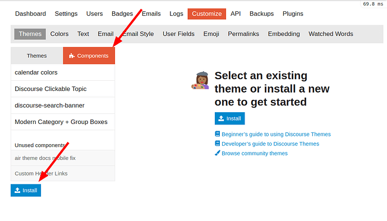
Task: Switch to the Badges tab
Action: click(122, 13)
